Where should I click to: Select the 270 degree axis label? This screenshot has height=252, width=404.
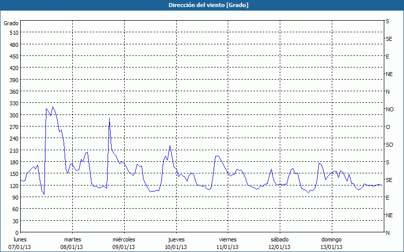tap(13, 127)
